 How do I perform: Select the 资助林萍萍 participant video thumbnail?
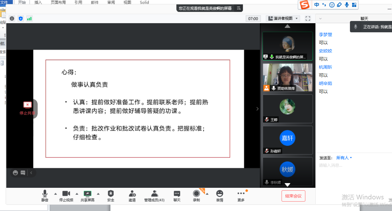coord(287,77)
